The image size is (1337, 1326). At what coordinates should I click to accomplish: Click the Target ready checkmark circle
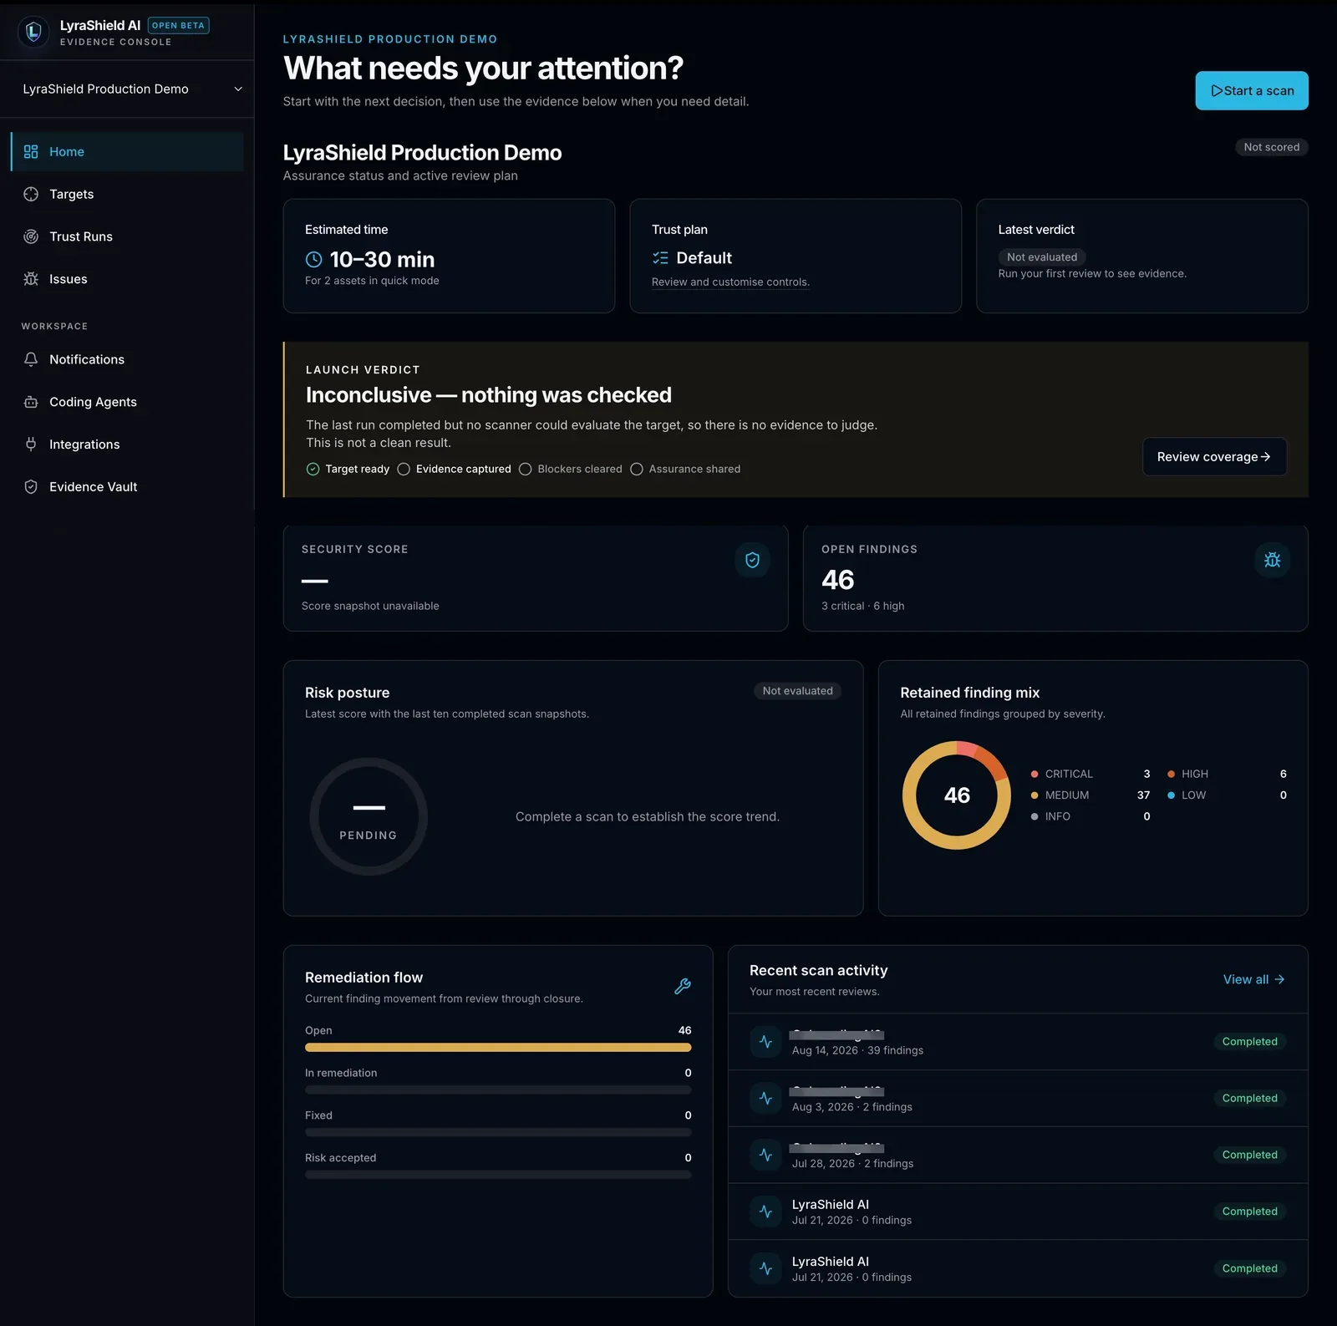(313, 469)
